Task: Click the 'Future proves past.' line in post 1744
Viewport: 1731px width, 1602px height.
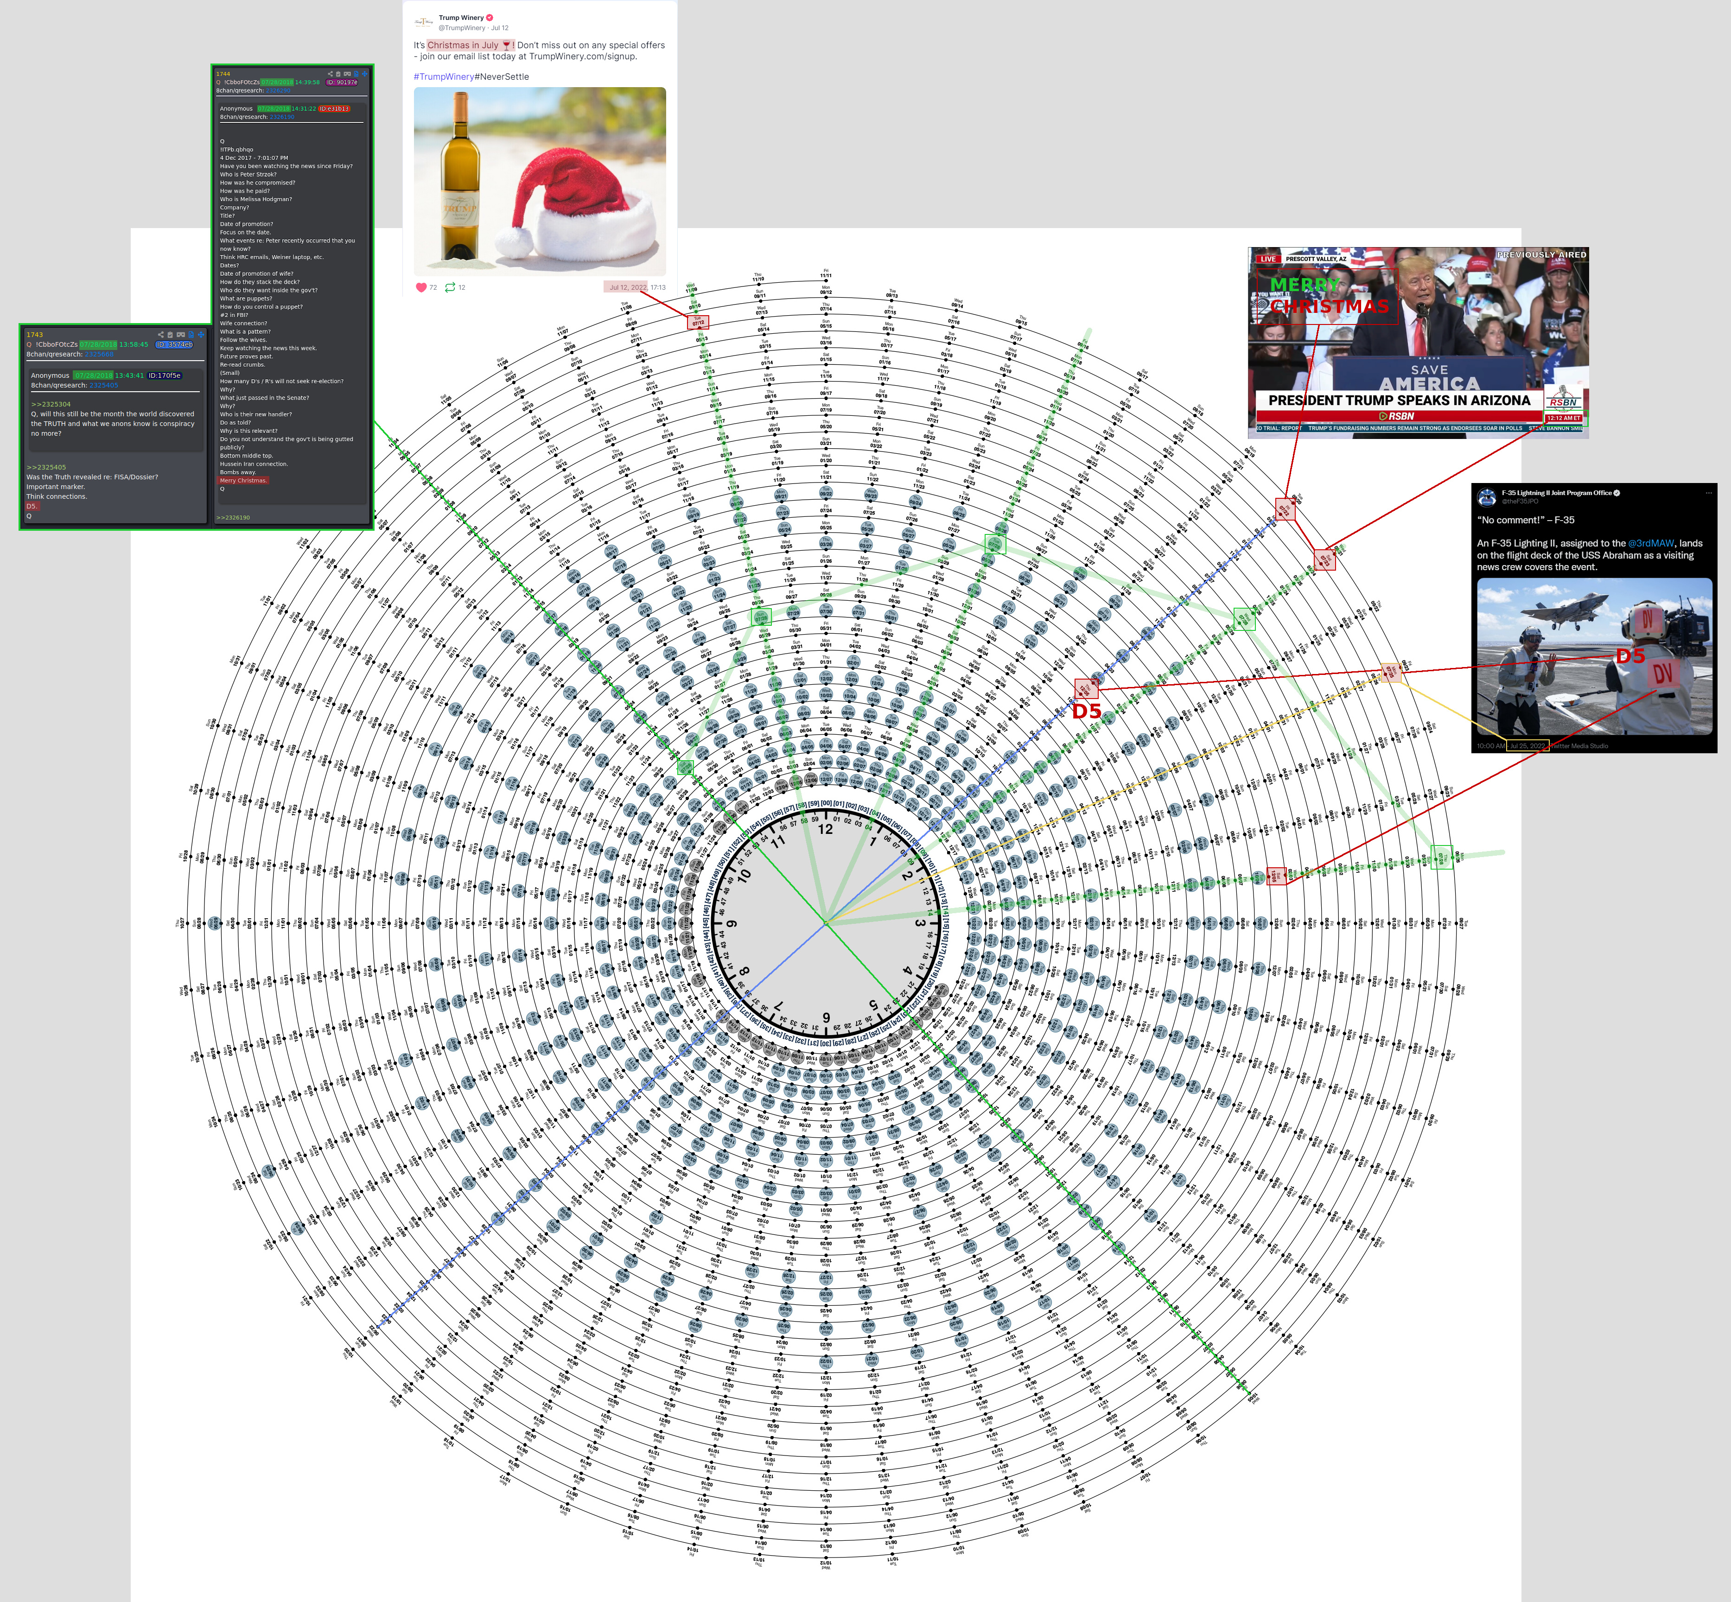Action: tap(246, 356)
